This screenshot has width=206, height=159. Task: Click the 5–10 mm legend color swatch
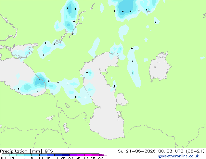click(36, 155)
